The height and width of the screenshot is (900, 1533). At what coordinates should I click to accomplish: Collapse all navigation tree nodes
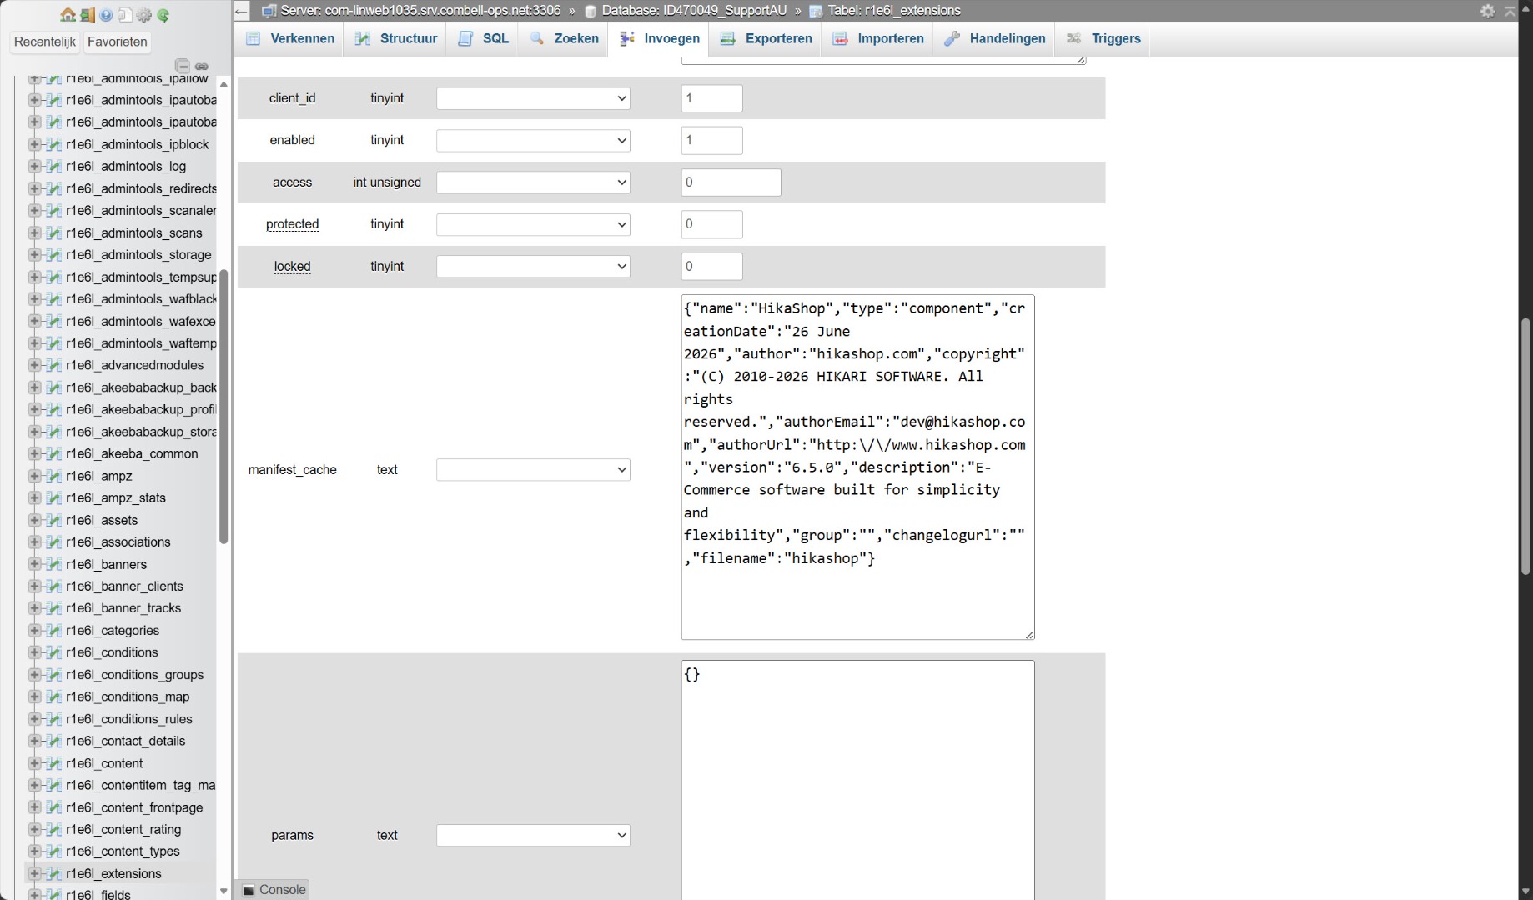tap(182, 66)
